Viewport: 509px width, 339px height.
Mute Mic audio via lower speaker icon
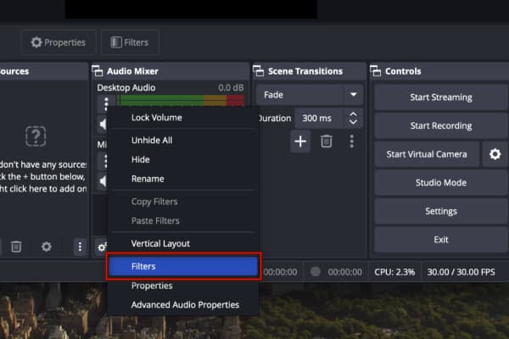(x=103, y=181)
